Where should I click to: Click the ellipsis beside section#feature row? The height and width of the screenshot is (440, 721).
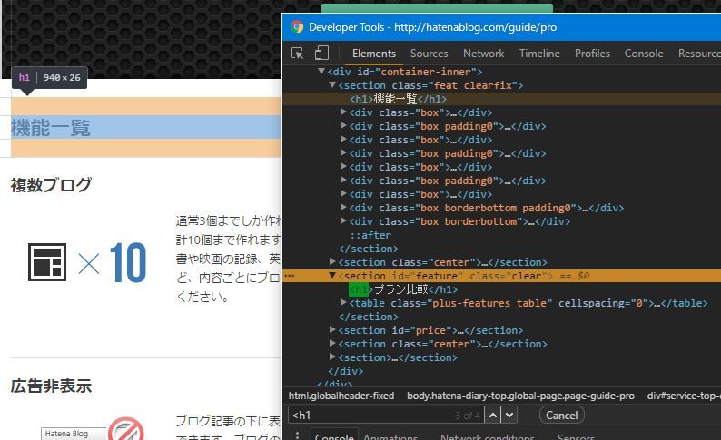[289, 276]
